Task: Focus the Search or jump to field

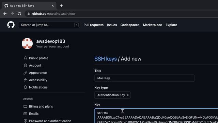Action: tap(49, 25)
